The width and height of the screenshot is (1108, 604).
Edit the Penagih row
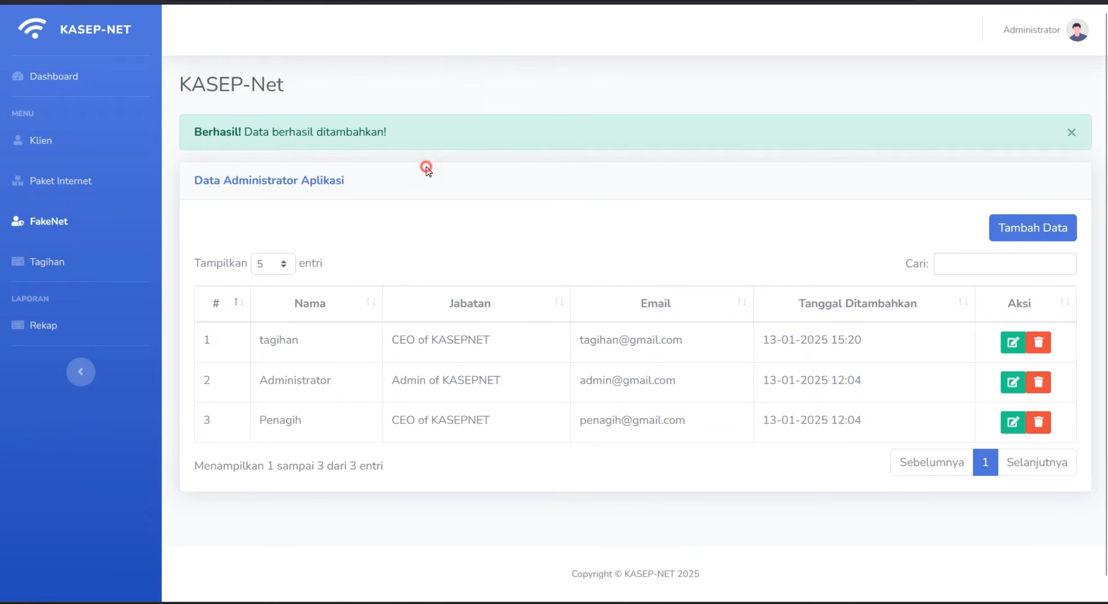[x=1013, y=422]
